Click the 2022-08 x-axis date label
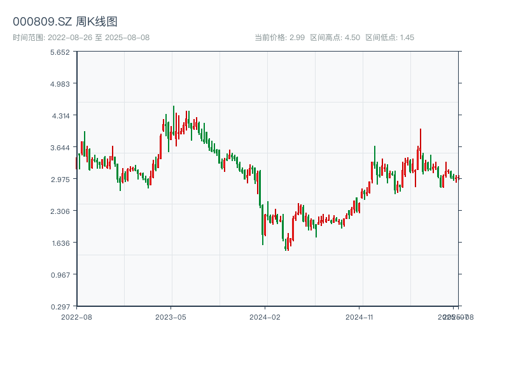Viewport: 509px width, 382px height. pyautogui.click(x=76, y=316)
